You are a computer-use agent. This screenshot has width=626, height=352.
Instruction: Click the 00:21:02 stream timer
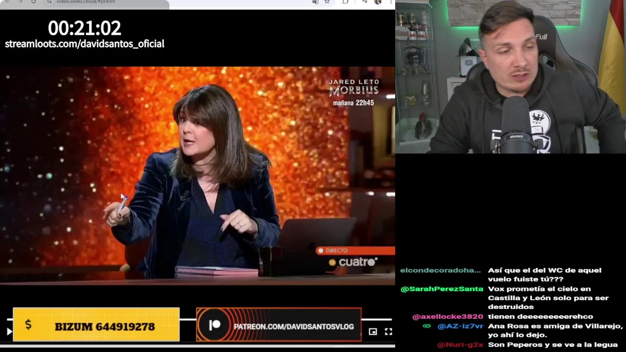coord(85,28)
